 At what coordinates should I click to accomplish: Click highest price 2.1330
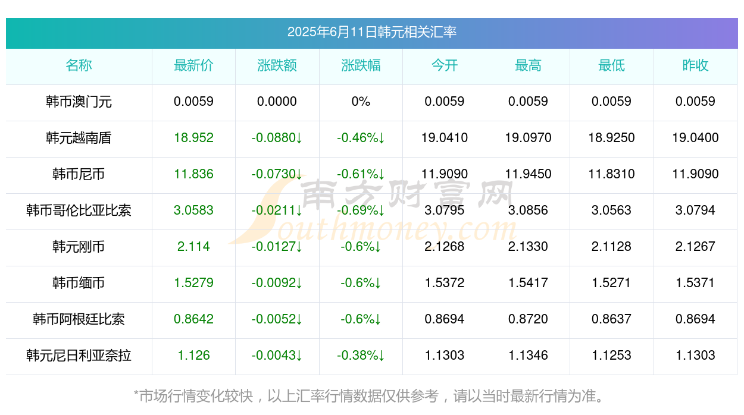[x=528, y=247]
